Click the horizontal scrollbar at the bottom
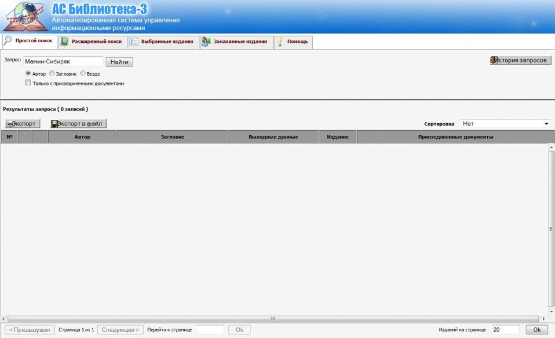Viewport: 555px width, 338px height. pos(273,319)
